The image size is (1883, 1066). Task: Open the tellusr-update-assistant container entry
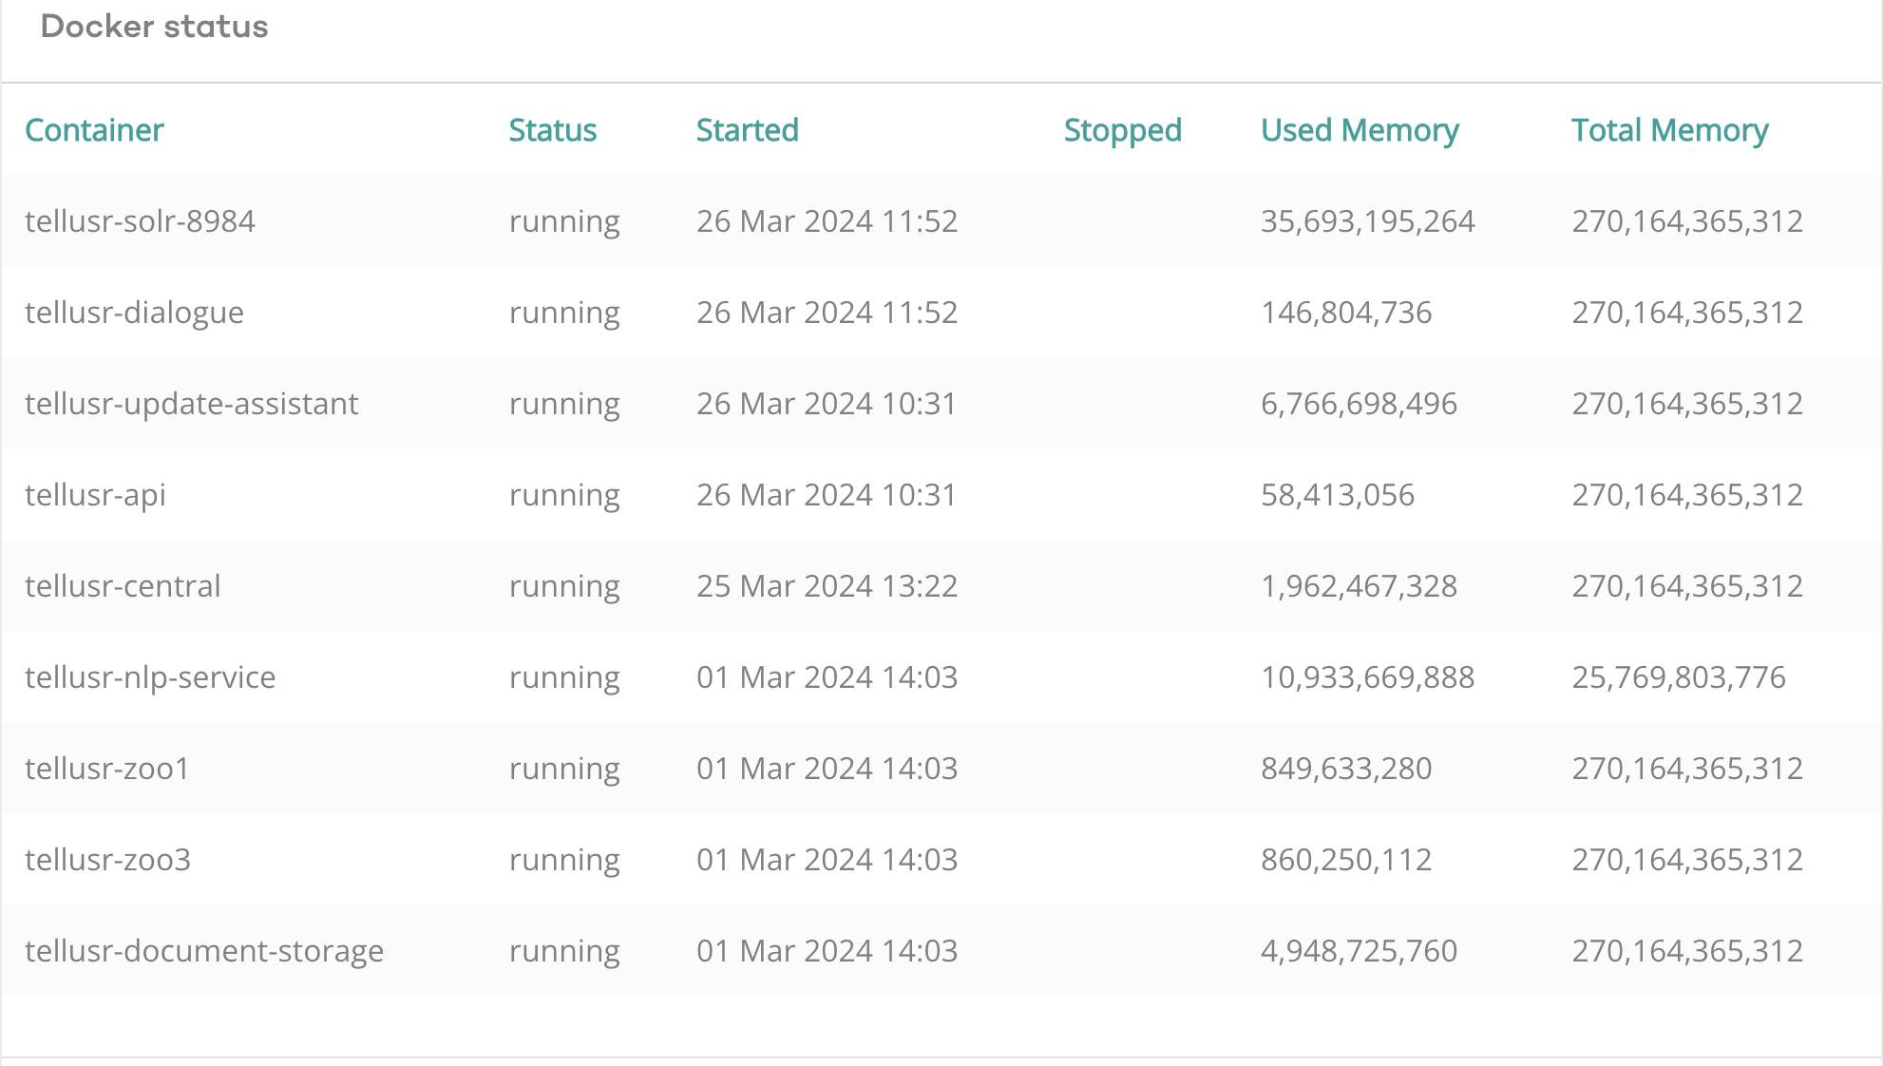tap(192, 404)
